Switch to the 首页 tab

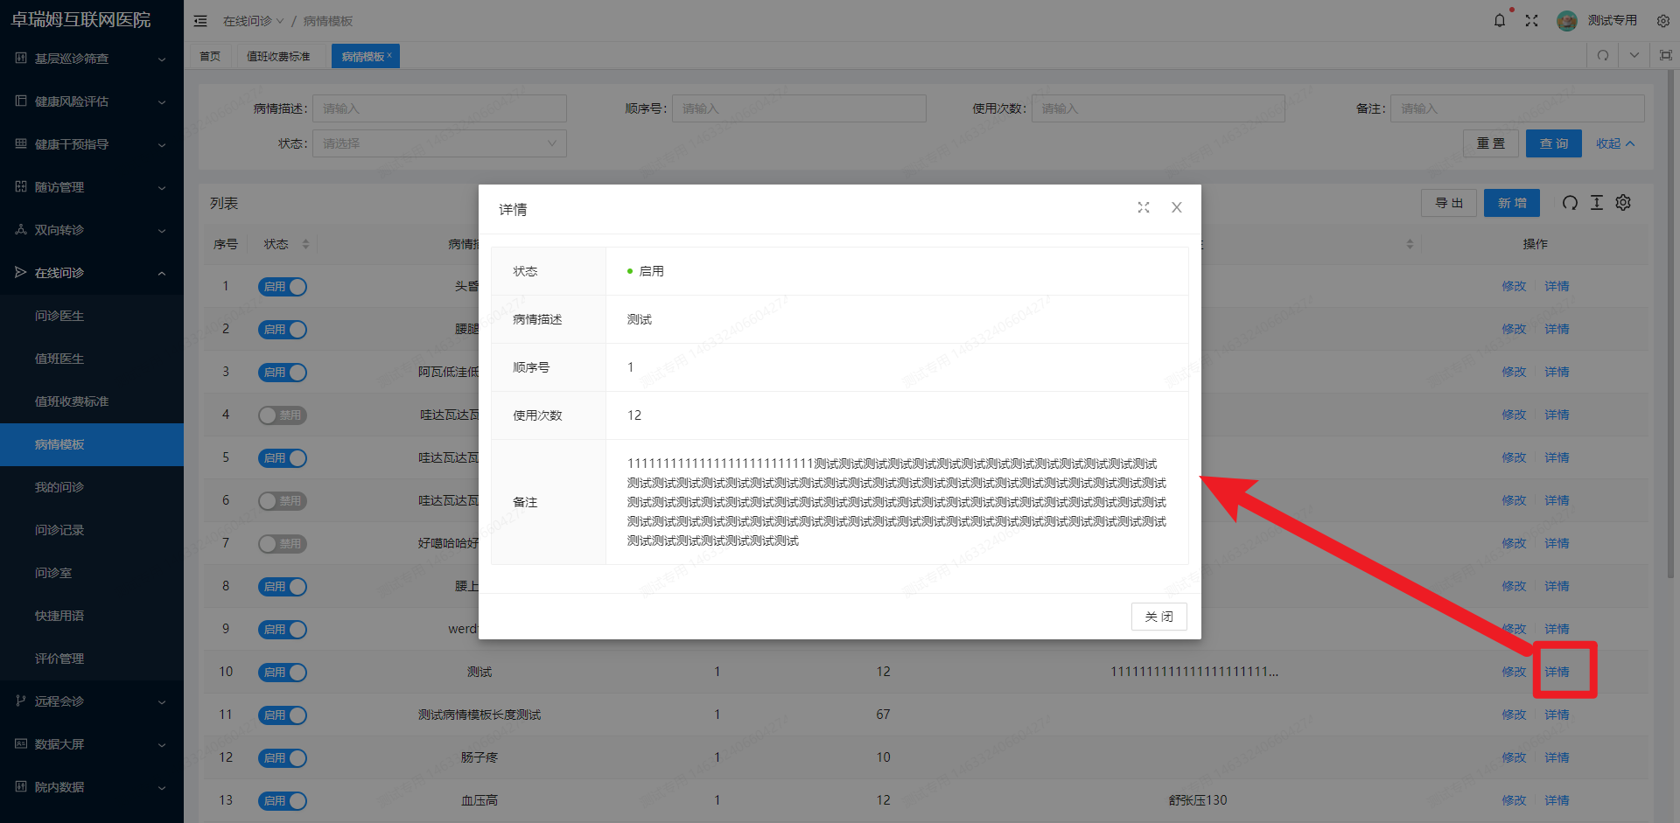209,54
